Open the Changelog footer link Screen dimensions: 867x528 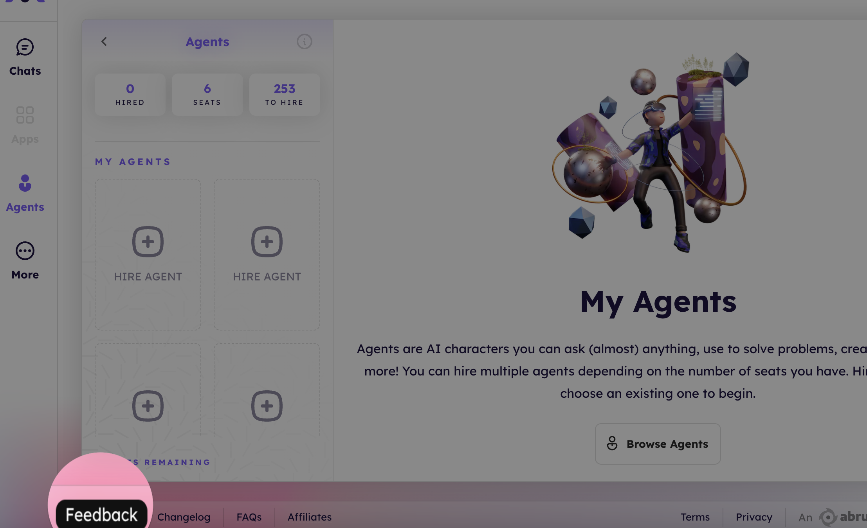pyautogui.click(x=184, y=517)
